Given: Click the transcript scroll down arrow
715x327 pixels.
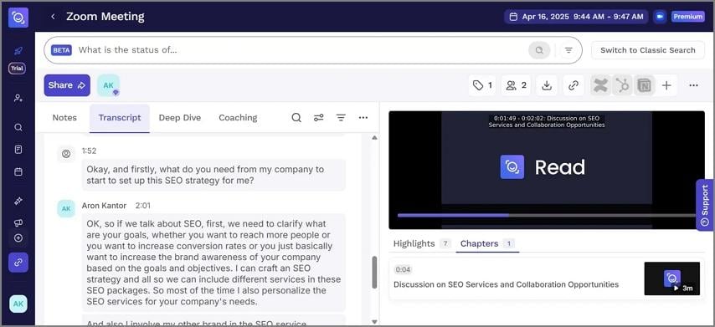Looking at the screenshot, I should click(374, 321).
